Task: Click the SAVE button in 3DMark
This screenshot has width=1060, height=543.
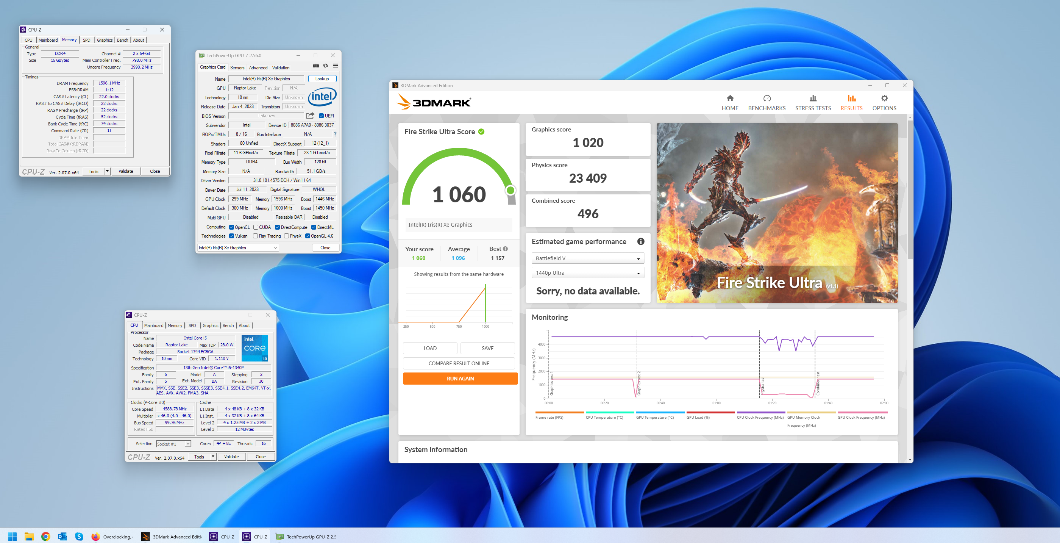Action: click(488, 348)
